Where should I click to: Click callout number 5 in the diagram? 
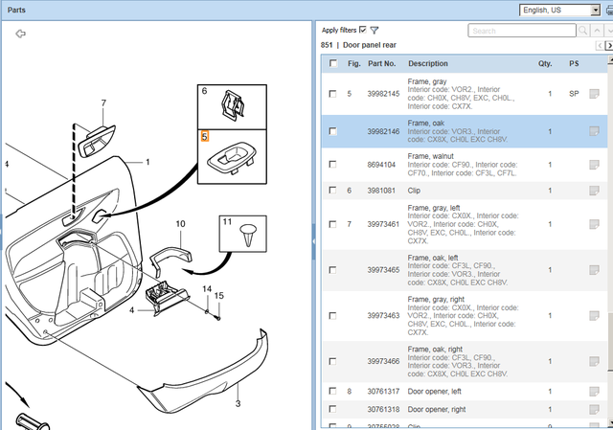click(x=204, y=137)
